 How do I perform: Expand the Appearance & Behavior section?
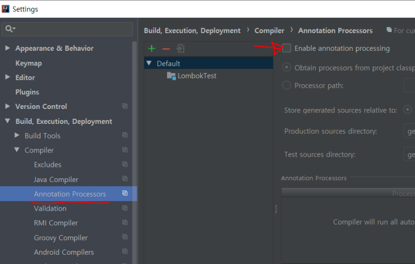point(7,48)
